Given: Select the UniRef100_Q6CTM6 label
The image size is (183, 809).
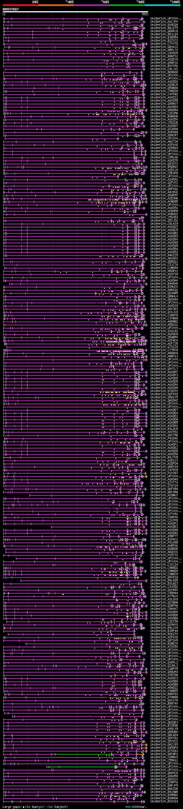Looking at the screenshot, I should tap(164, 435).
